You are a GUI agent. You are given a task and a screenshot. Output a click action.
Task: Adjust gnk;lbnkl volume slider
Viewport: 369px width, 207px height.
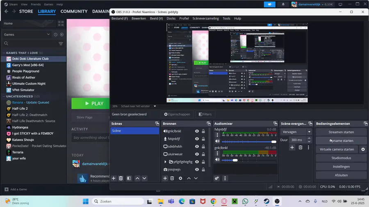pos(249,160)
